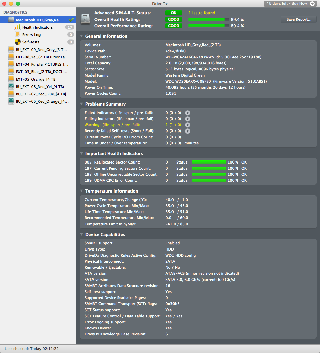Click the Buy Now arrow icon
The image size is (320, 353).
coord(312,4)
